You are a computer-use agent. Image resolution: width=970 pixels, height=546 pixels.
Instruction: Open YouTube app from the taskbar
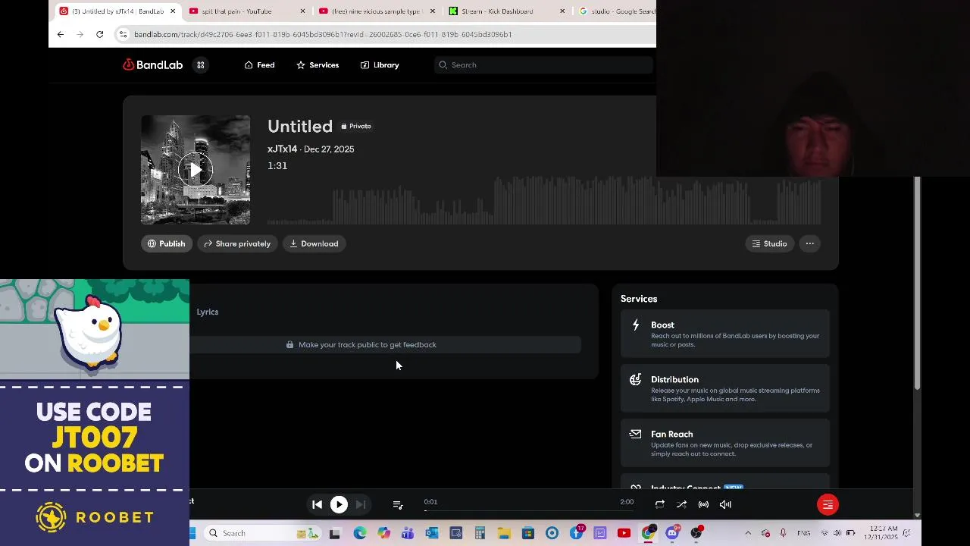click(x=624, y=534)
